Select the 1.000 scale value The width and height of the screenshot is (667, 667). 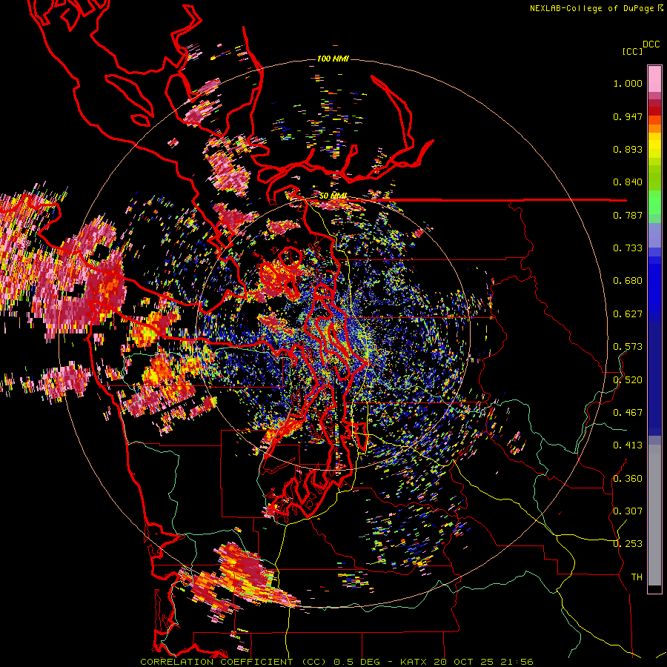pos(628,83)
